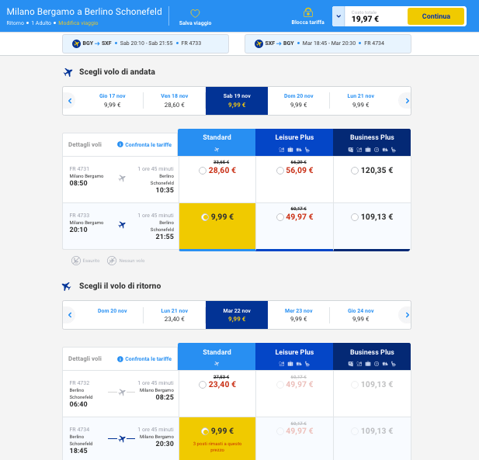Show later outbound dates with right arrow
The image size is (479, 460).
point(404,101)
